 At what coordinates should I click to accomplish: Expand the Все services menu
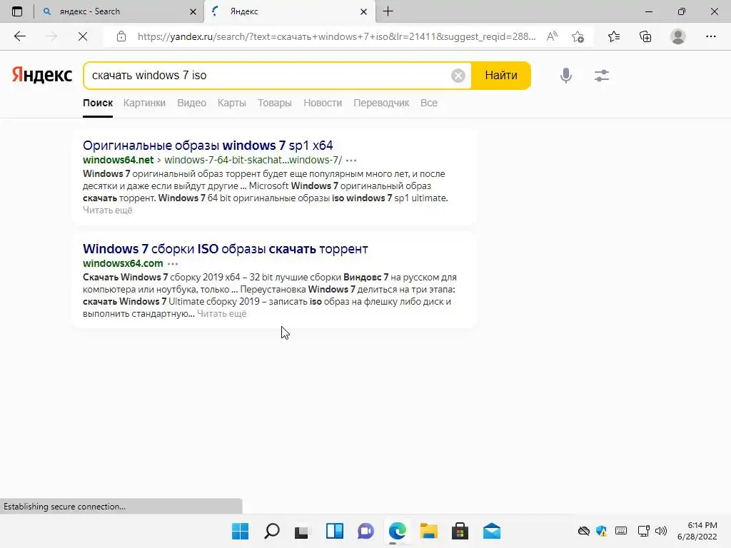pos(429,103)
